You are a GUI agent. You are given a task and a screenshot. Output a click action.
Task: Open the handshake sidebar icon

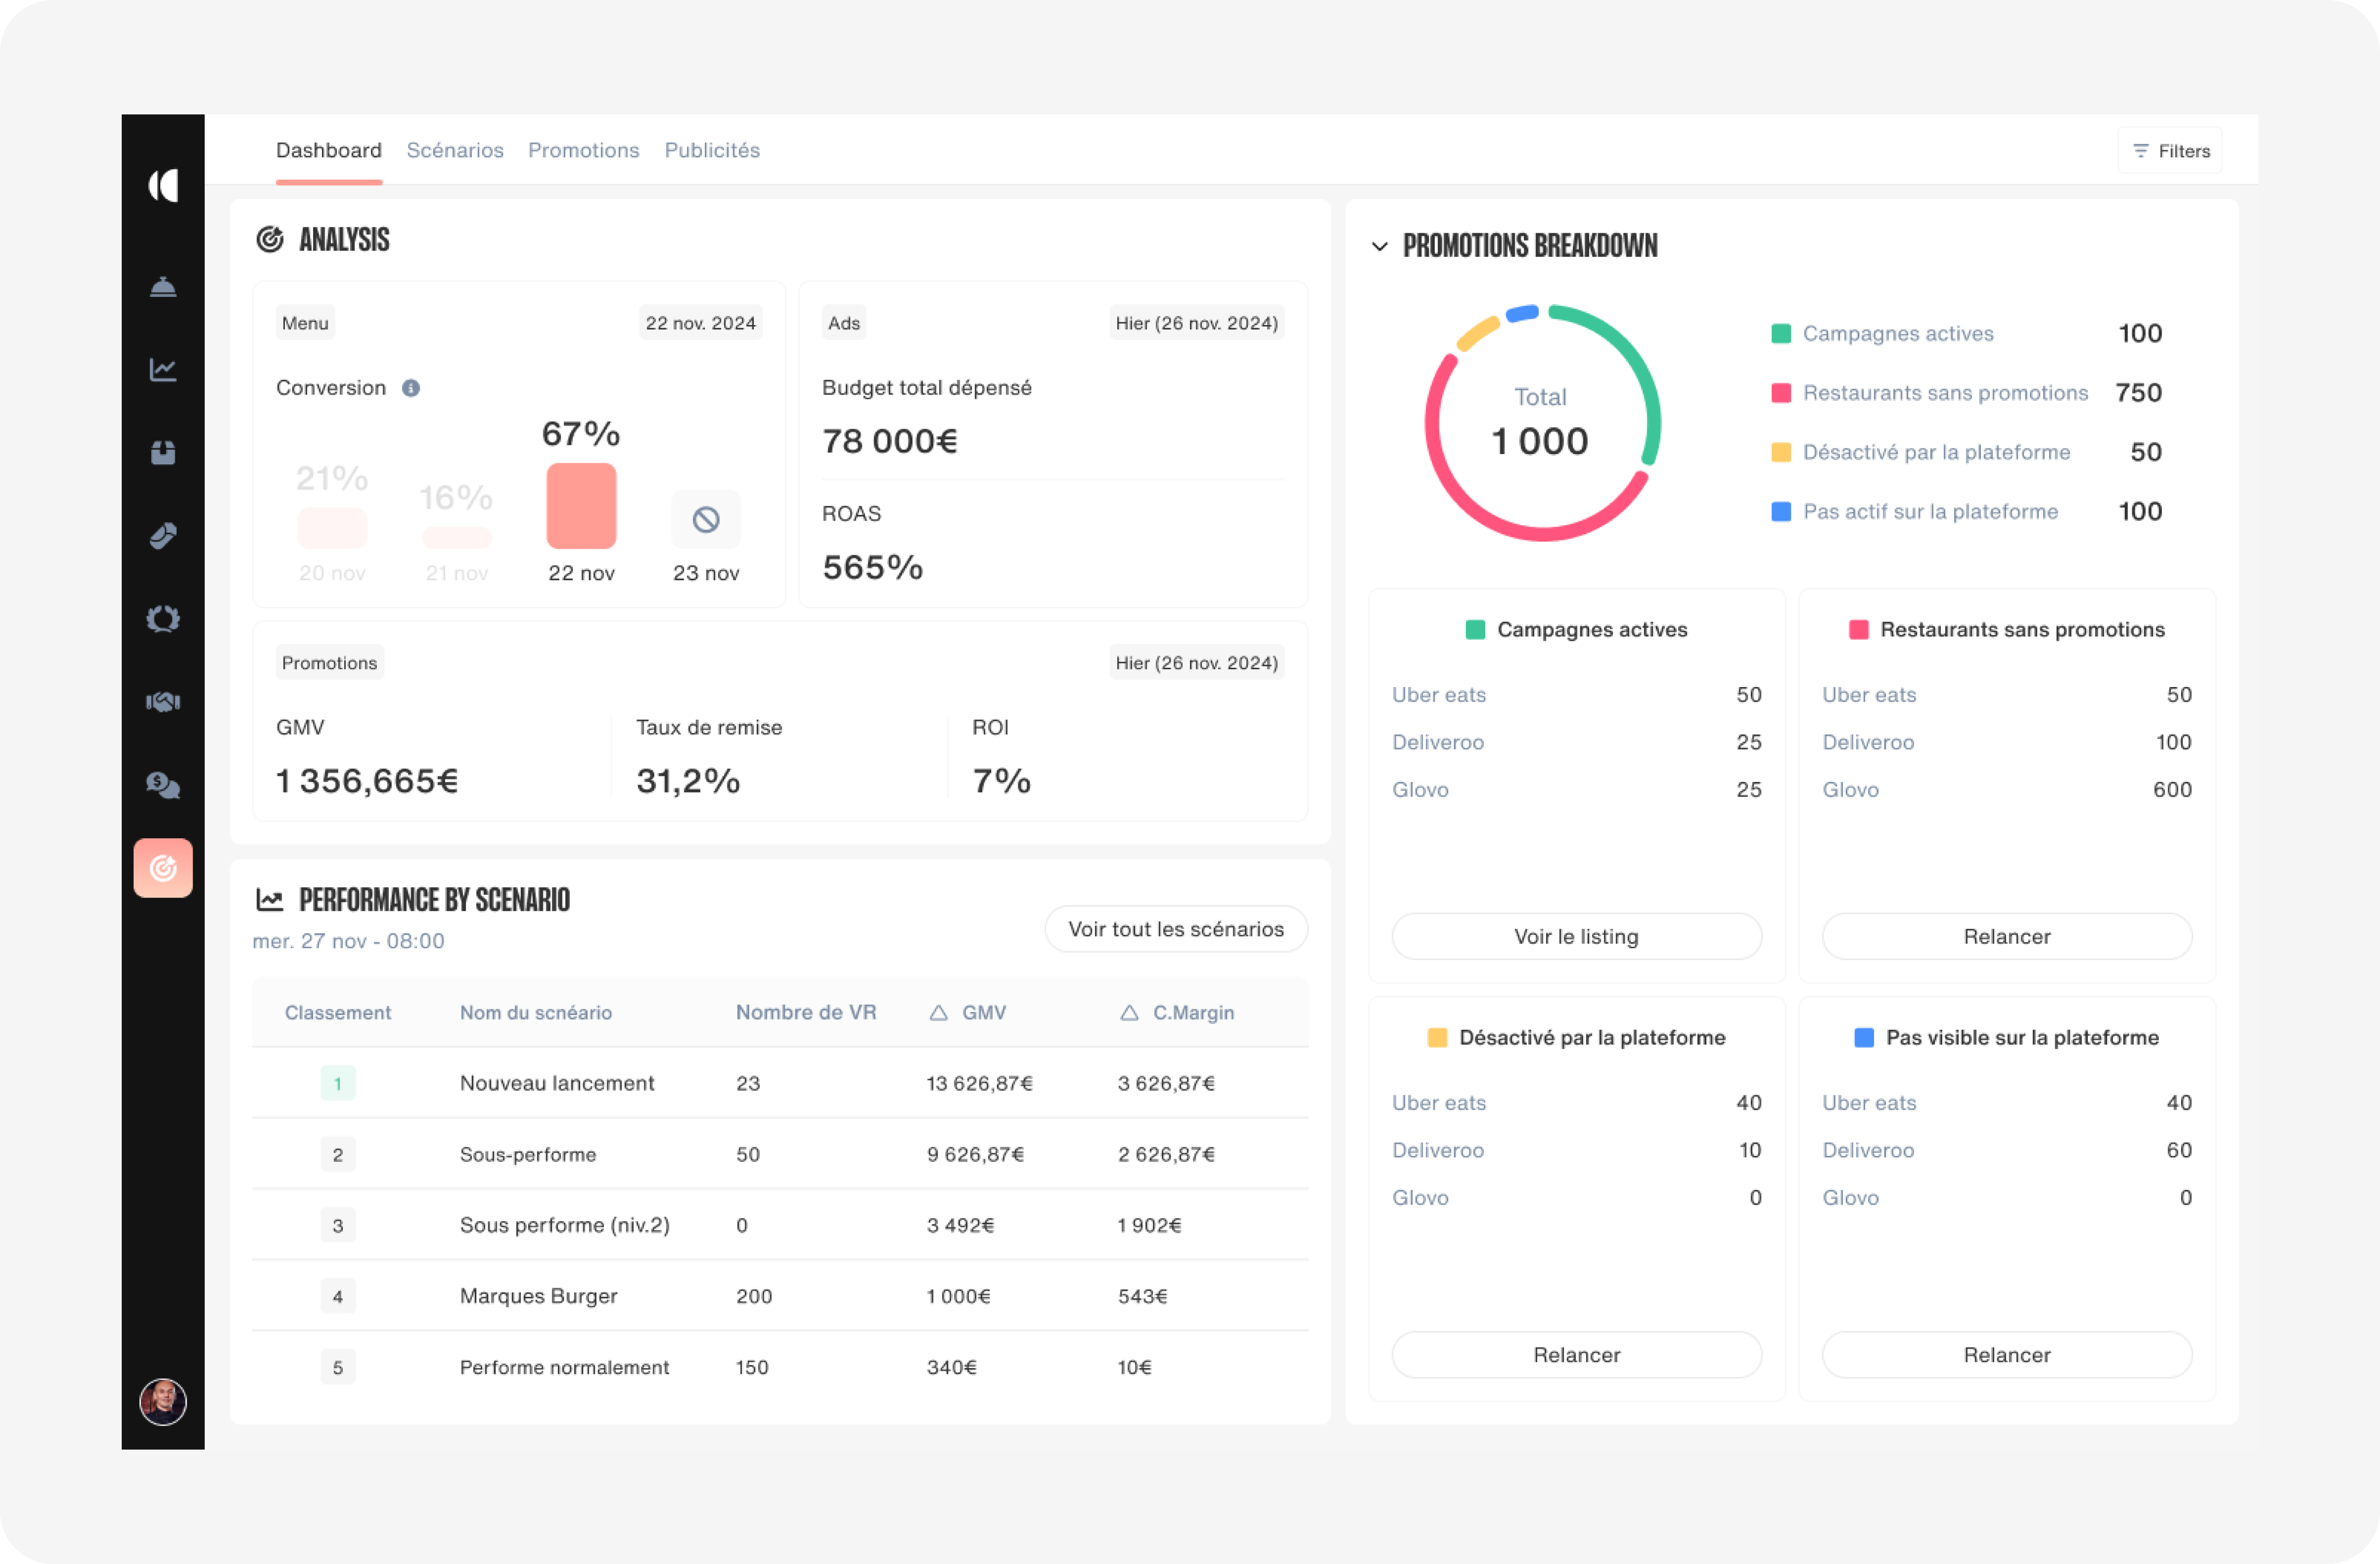163,702
